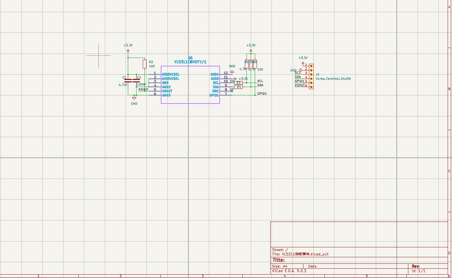
Task: Click Screw_Terminal_01x06 value text
Action: 333,79
